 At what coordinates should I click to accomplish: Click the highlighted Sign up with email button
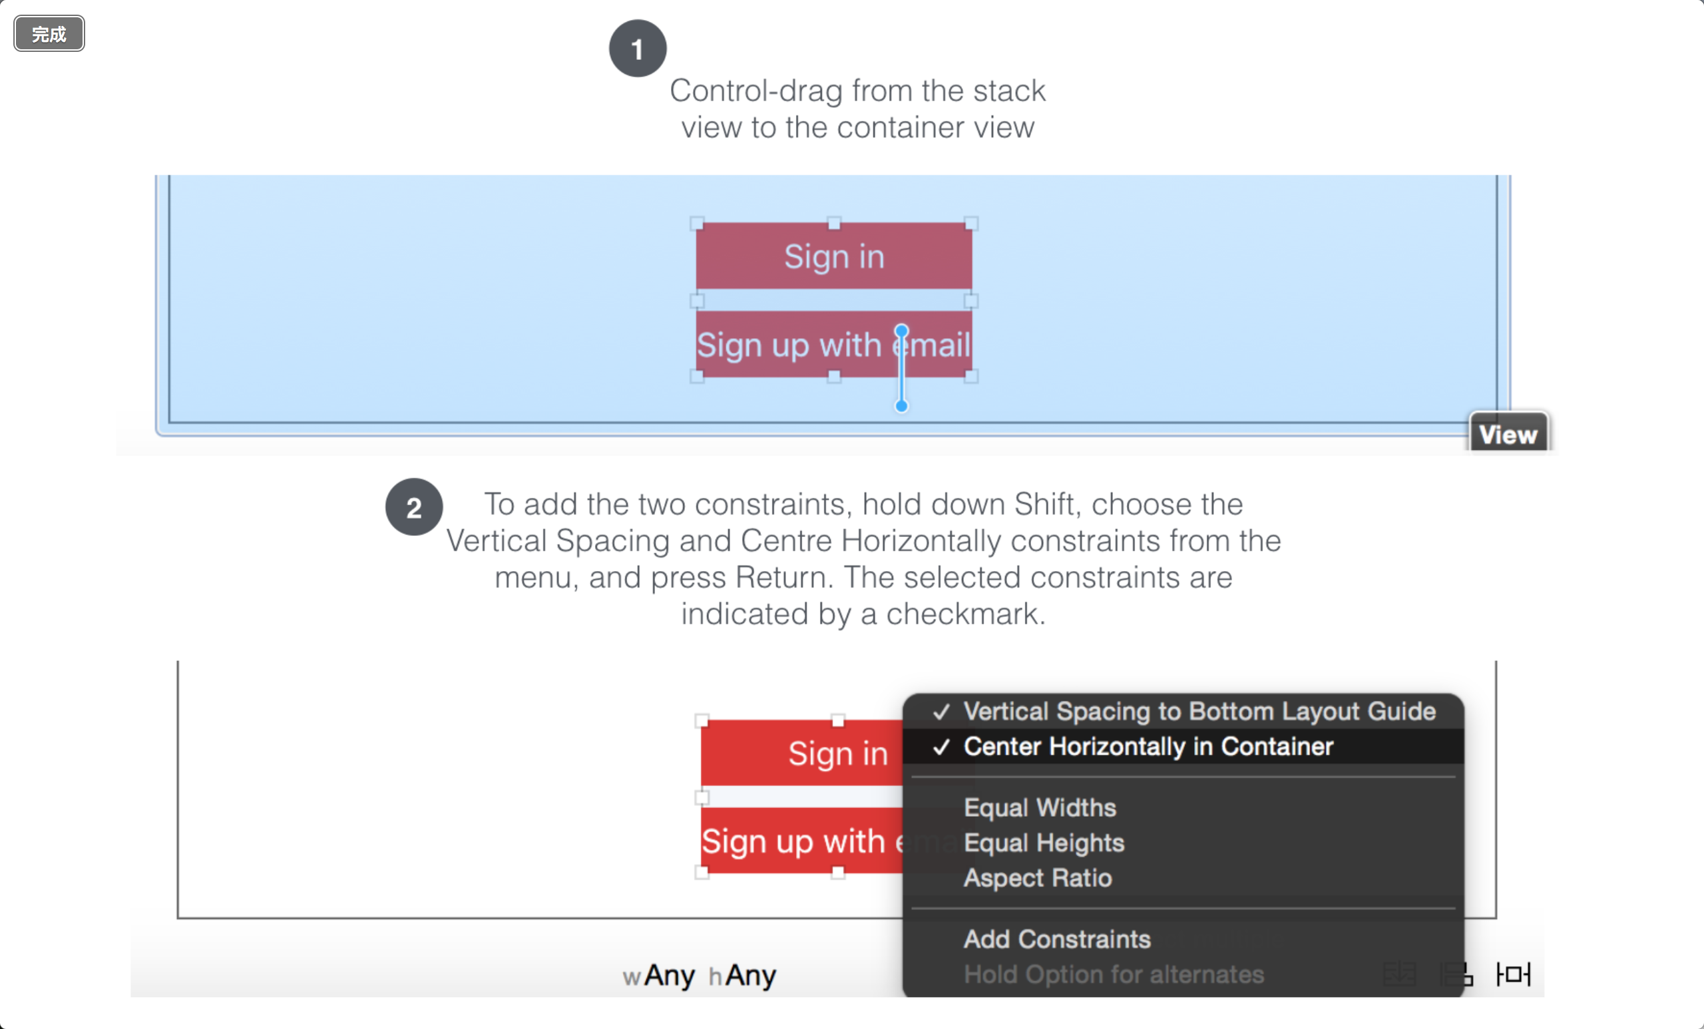coord(834,343)
